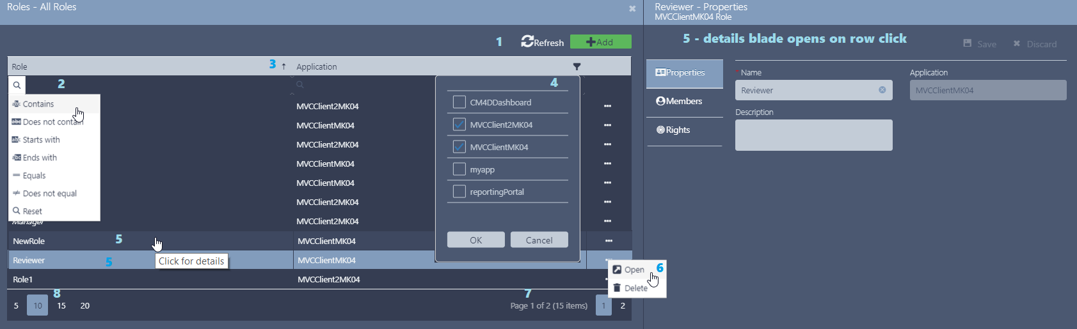Pick 'Does not equal' from filter list
This screenshot has height=329, width=1077.
[x=49, y=194]
